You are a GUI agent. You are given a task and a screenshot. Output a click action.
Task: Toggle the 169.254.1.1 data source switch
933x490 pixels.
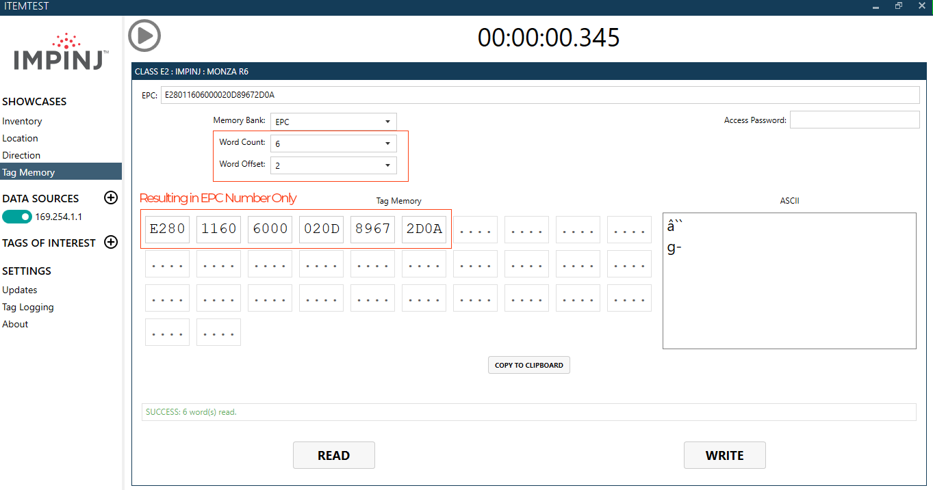click(17, 217)
